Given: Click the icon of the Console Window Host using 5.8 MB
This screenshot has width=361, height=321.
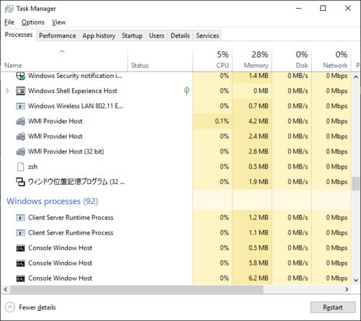Looking at the screenshot, I should [x=20, y=263].
